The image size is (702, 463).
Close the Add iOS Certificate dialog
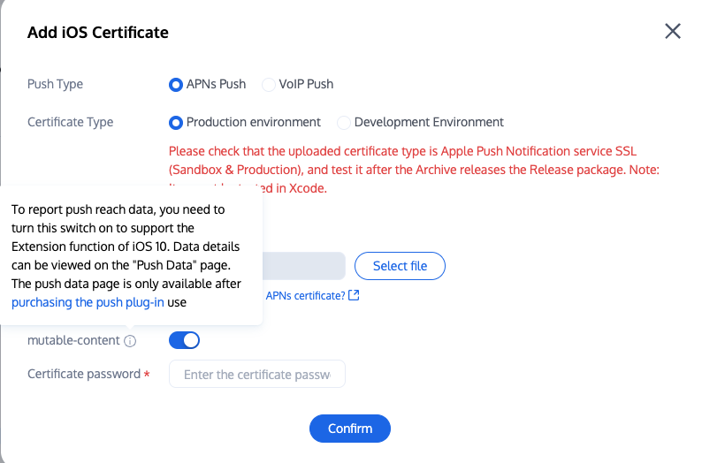673,32
